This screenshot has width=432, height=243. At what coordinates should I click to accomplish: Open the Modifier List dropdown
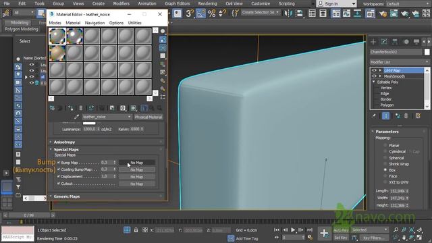[399, 62]
